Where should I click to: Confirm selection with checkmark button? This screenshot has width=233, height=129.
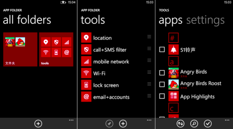click(x=207, y=123)
